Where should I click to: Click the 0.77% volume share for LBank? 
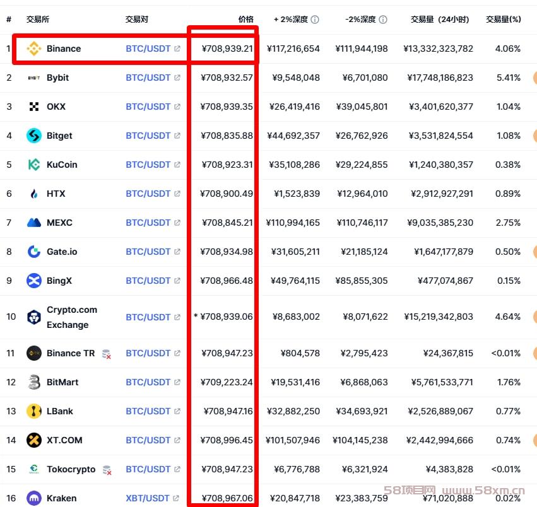(508, 411)
